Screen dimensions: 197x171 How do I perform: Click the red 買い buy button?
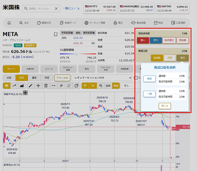(x=143, y=40)
